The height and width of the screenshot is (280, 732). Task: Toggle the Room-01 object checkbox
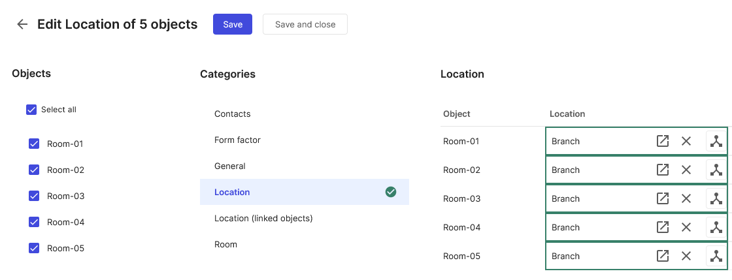(33, 144)
